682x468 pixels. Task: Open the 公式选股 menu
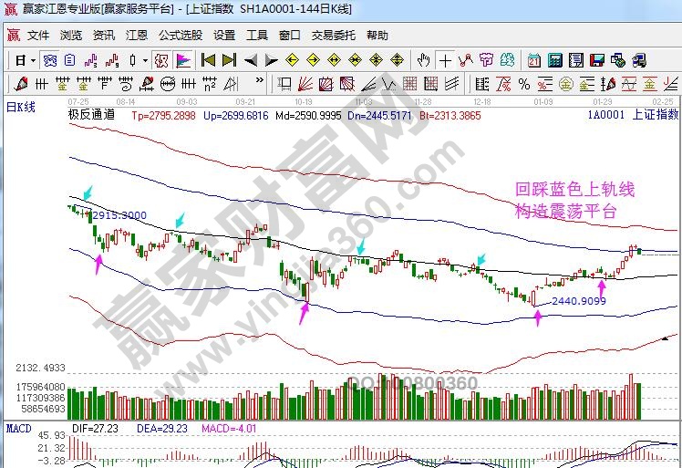click(181, 36)
